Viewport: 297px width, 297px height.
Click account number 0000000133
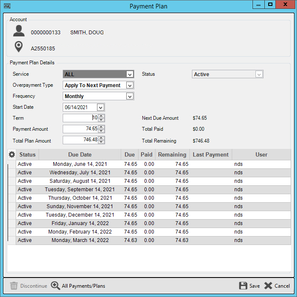tap(45, 33)
